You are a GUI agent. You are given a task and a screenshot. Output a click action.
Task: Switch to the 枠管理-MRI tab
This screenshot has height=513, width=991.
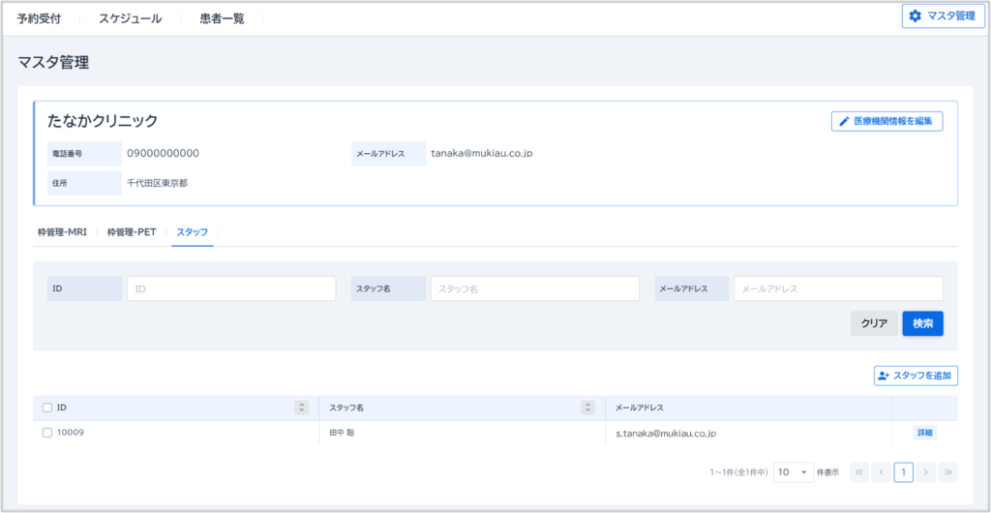point(62,232)
